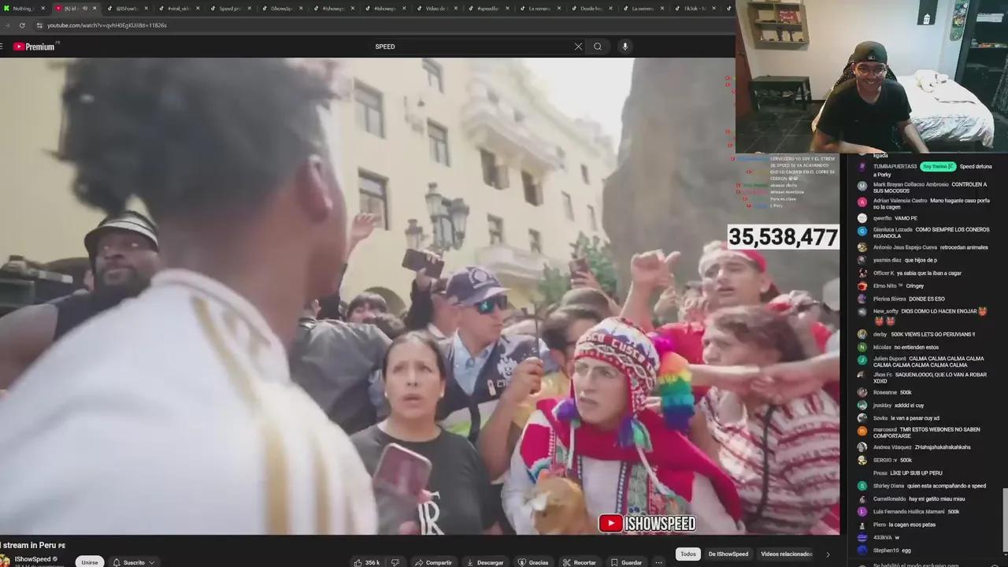Viewport: 1008px width, 567px height.
Task: Mute the playing YouTube tab's audio icon
Action: [85, 8]
